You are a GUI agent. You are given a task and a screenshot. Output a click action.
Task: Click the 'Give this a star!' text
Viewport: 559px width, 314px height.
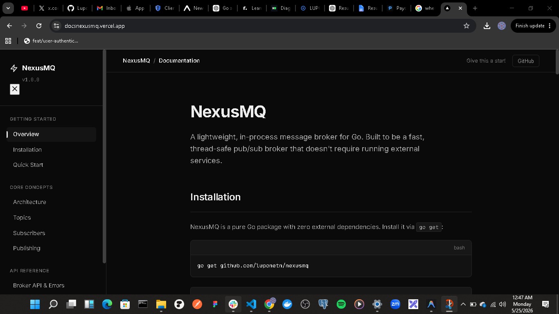[x=486, y=61]
